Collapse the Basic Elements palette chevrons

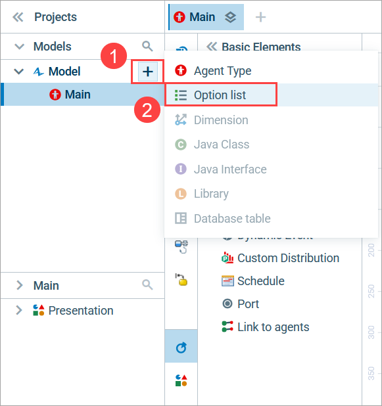tap(212, 47)
